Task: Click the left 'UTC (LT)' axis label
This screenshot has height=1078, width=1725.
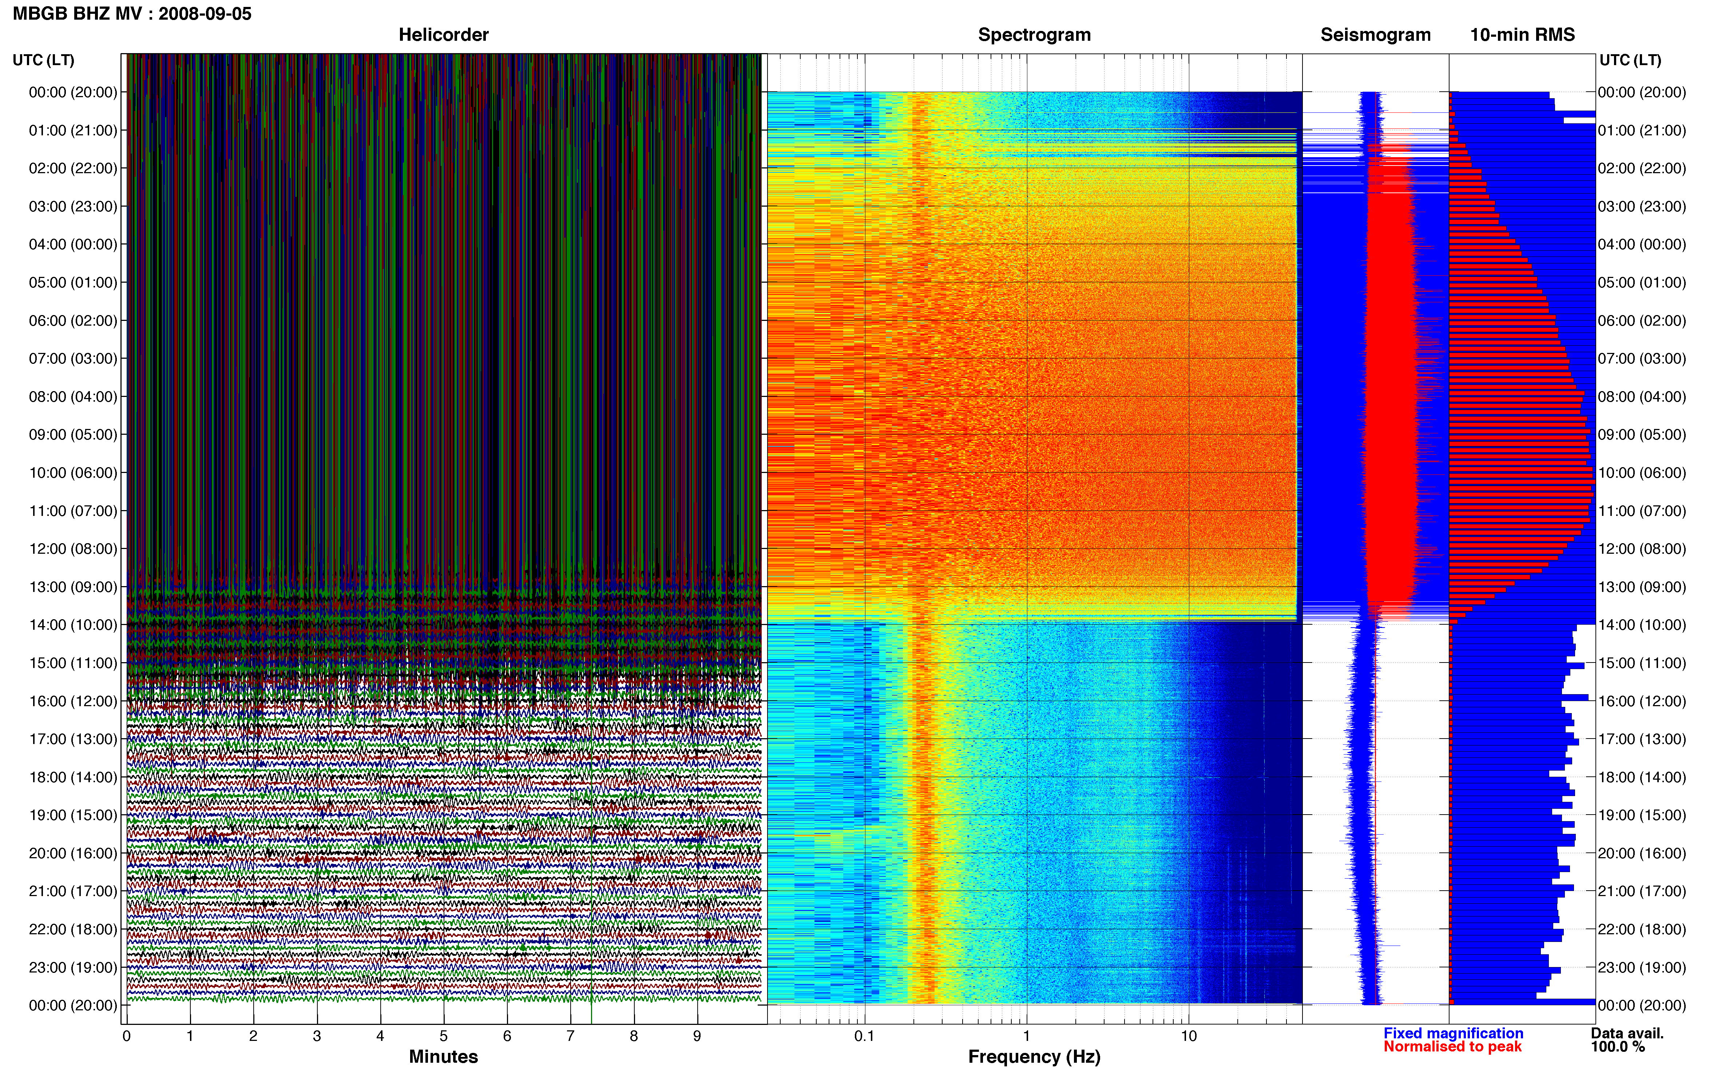Action: 44,60
